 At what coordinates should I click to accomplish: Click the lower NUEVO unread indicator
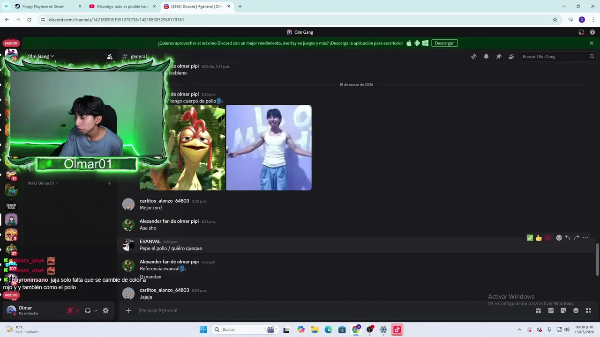tap(11, 295)
